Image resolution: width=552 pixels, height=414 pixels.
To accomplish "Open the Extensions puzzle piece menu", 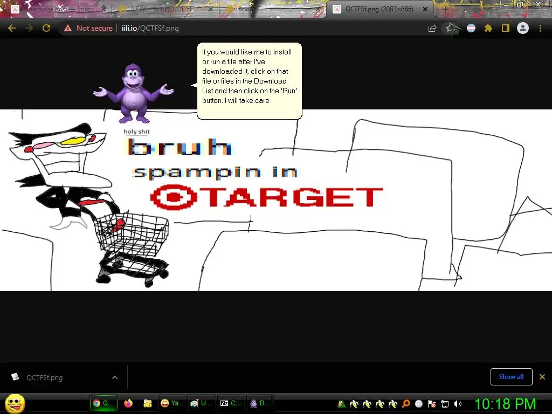I will tap(488, 28).
